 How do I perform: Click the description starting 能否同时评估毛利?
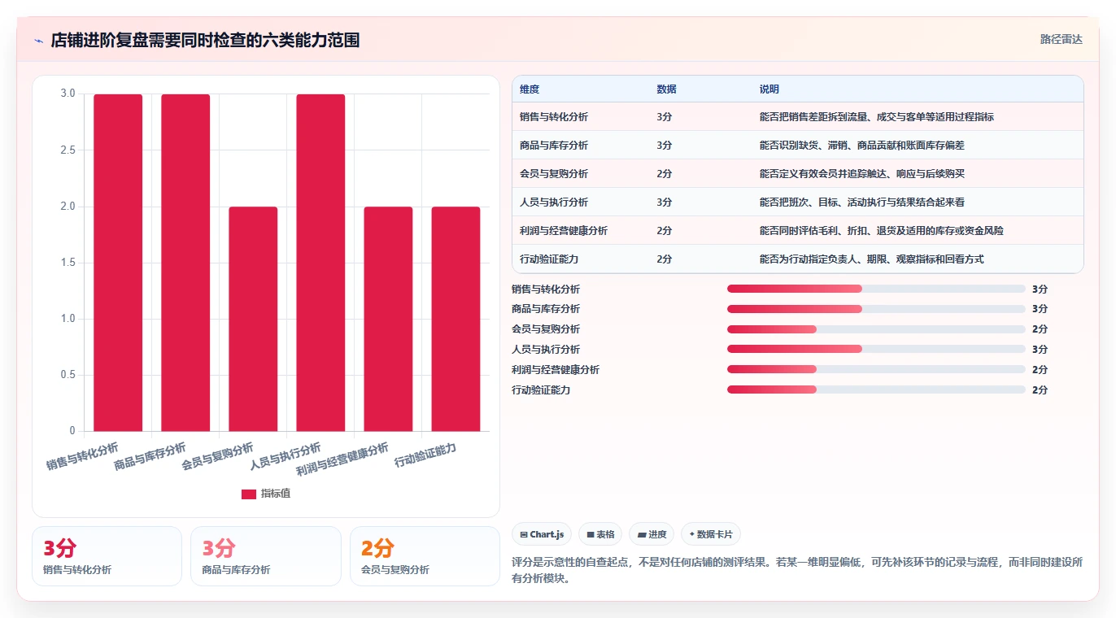tap(881, 230)
